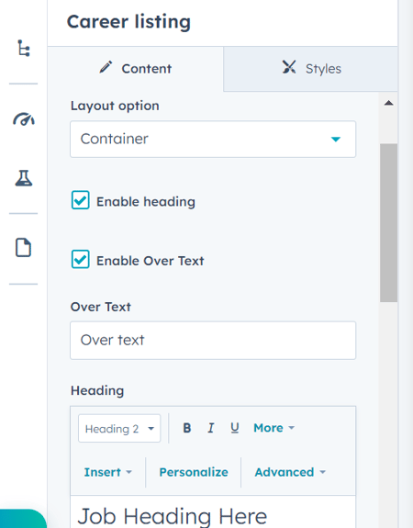
Task: Click the vertical scrollbar thumb
Action: [389, 222]
